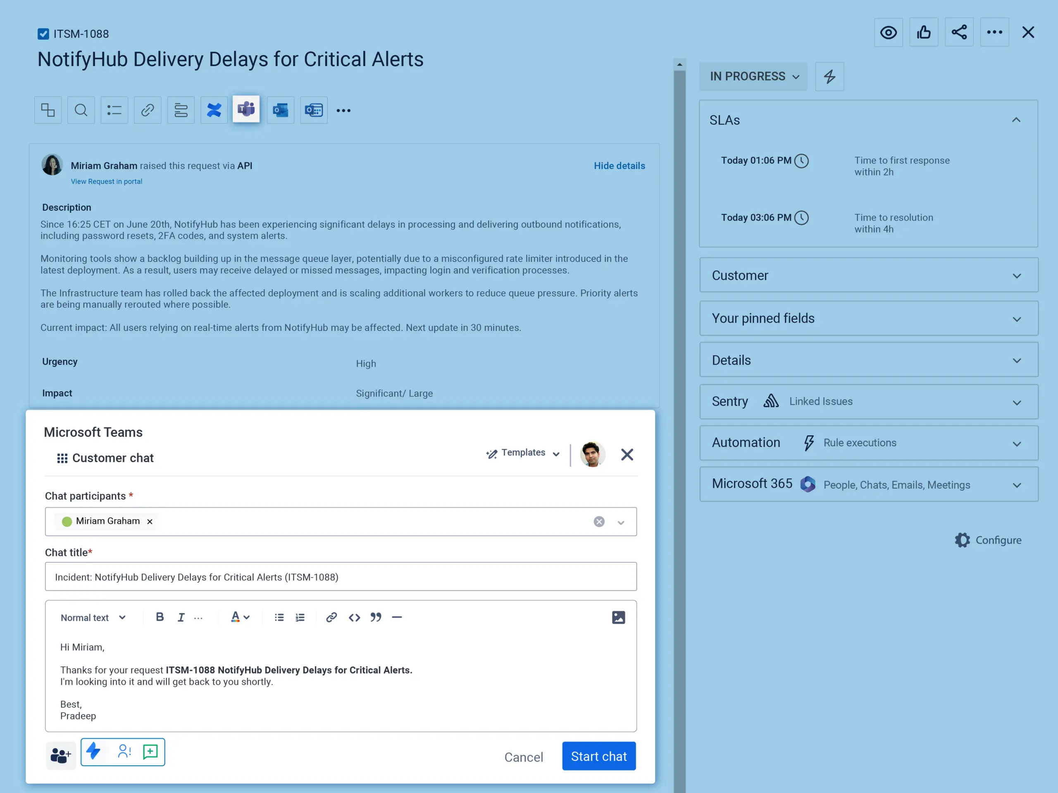Expand the Microsoft 365 panel
The image size is (1058, 793).
(869, 485)
